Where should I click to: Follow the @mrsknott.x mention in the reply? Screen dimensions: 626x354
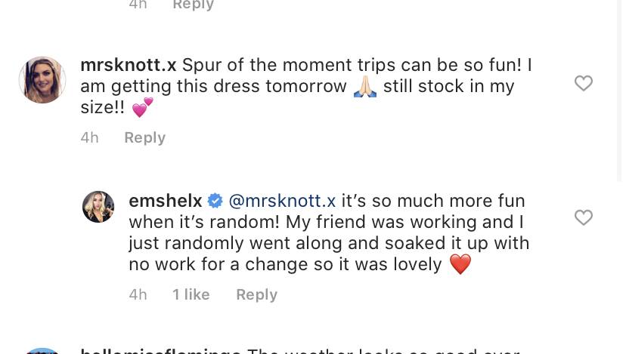[282, 201]
